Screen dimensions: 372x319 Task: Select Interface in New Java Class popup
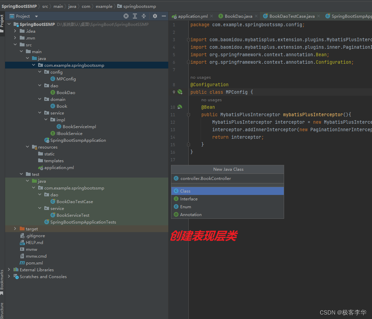point(189,199)
